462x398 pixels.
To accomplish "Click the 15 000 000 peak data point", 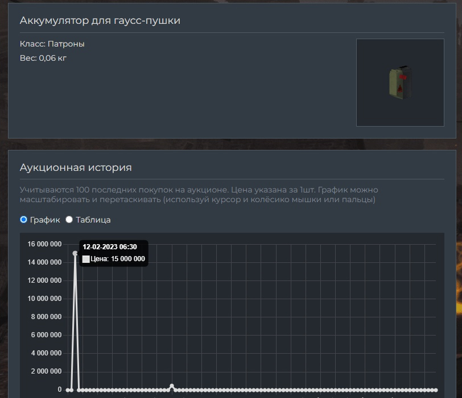I will click(75, 253).
